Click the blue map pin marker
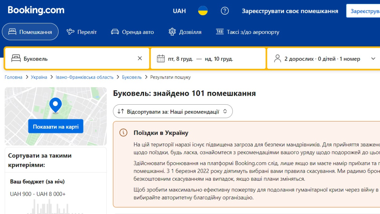Viewport: 380px width, 214px height. click(x=56, y=105)
